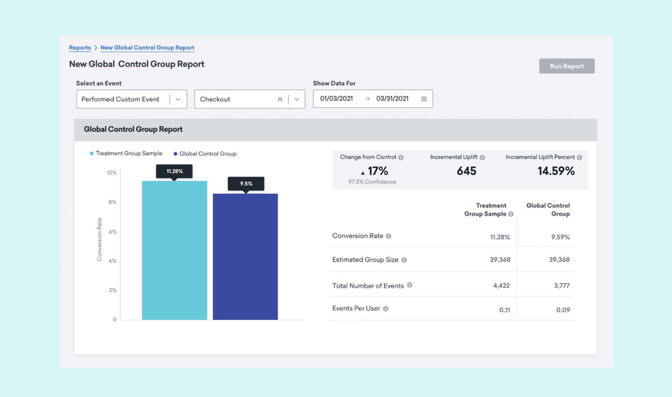Open the calendar date picker icon
Image resolution: width=672 pixels, height=397 pixels.
tap(424, 99)
